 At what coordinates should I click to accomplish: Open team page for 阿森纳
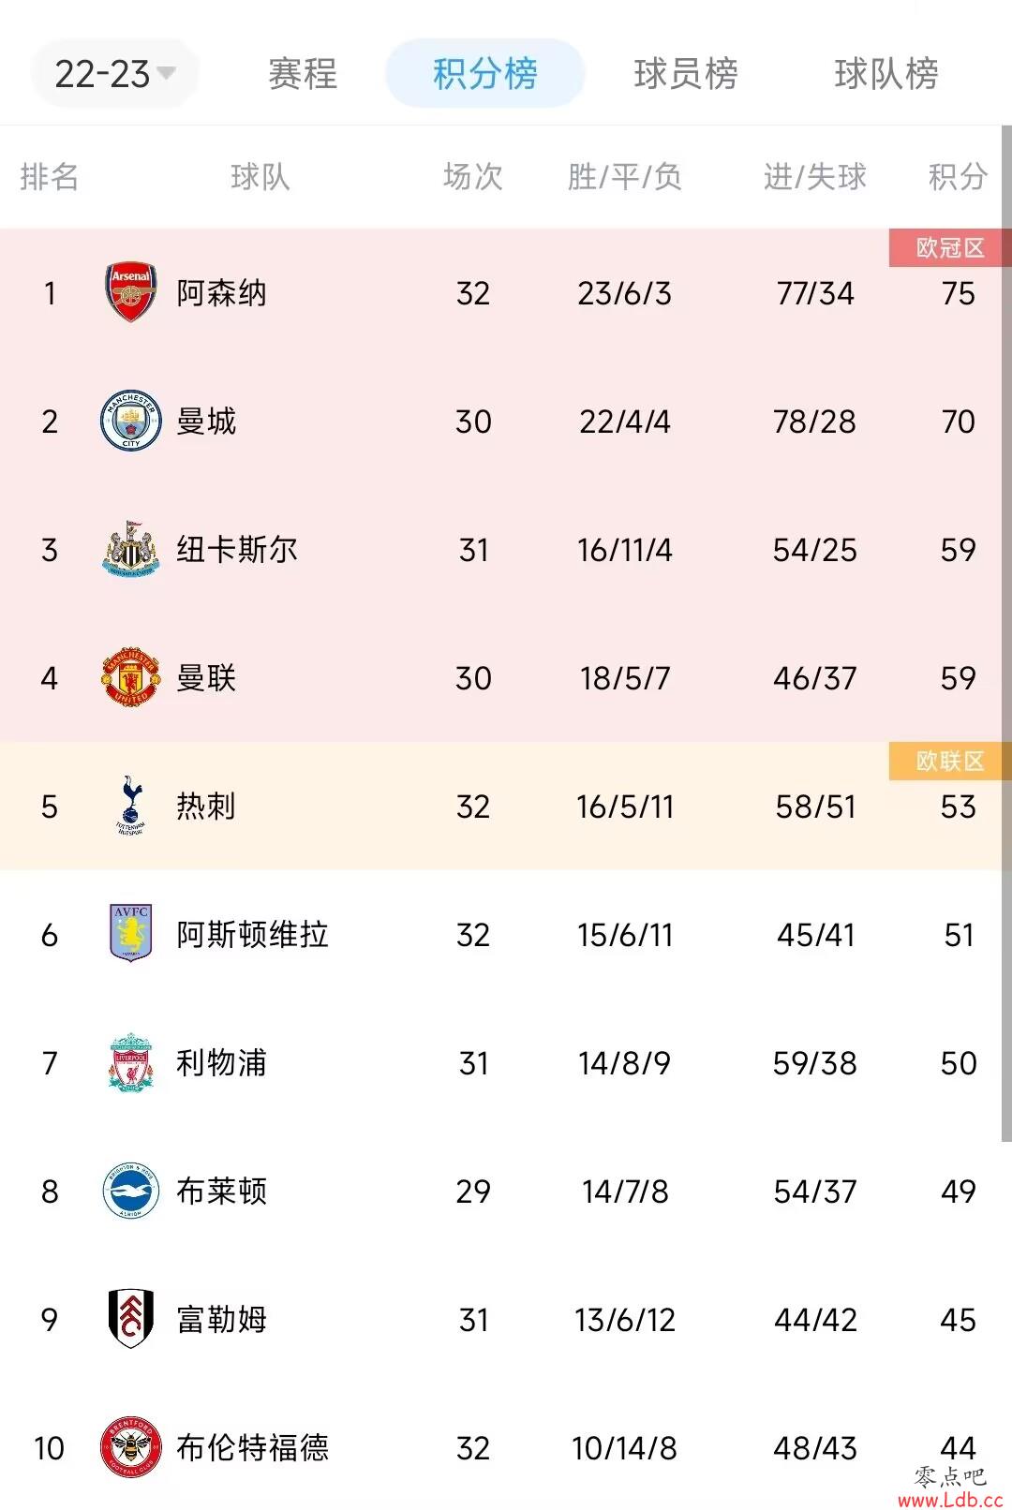[221, 293]
